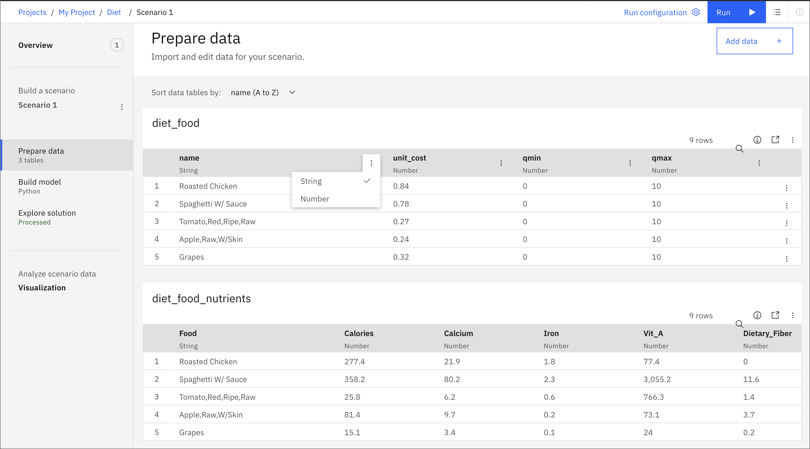The image size is (810, 449).
Task: Open Build model step
Action: [x=67, y=186]
